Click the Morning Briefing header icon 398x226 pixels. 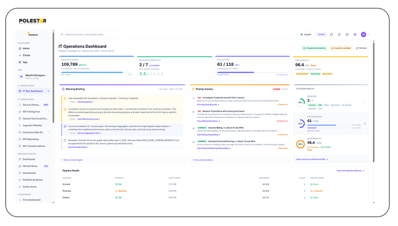click(63, 89)
